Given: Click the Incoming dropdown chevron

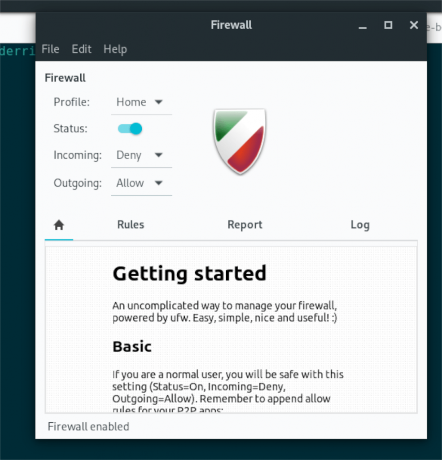Looking at the screenshot, I should (x=159, y=155).
